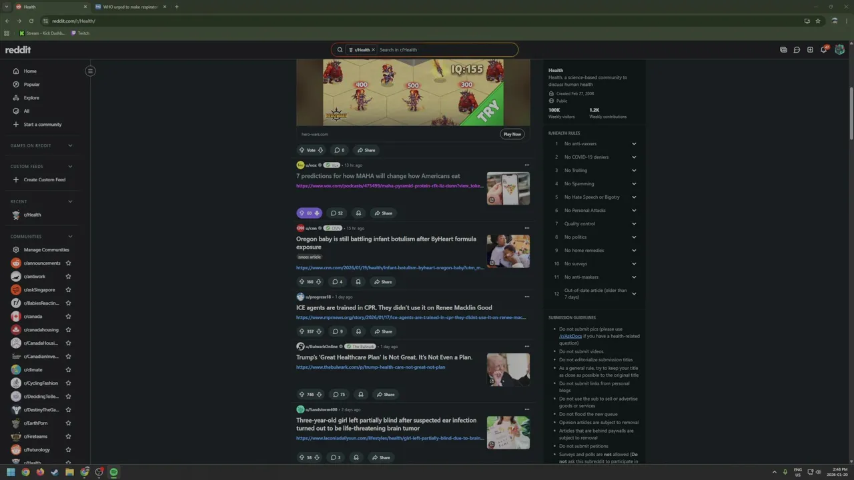Toggle the star for r/canada
This screenshot has width=854, height=480.
tap(68, 317)
